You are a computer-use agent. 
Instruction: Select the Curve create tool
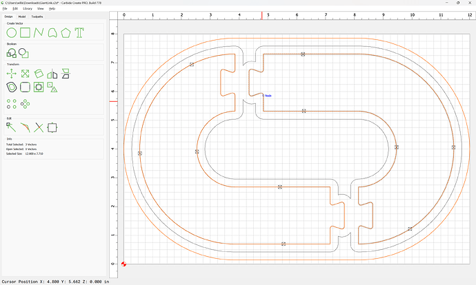[x=52, y=33]
